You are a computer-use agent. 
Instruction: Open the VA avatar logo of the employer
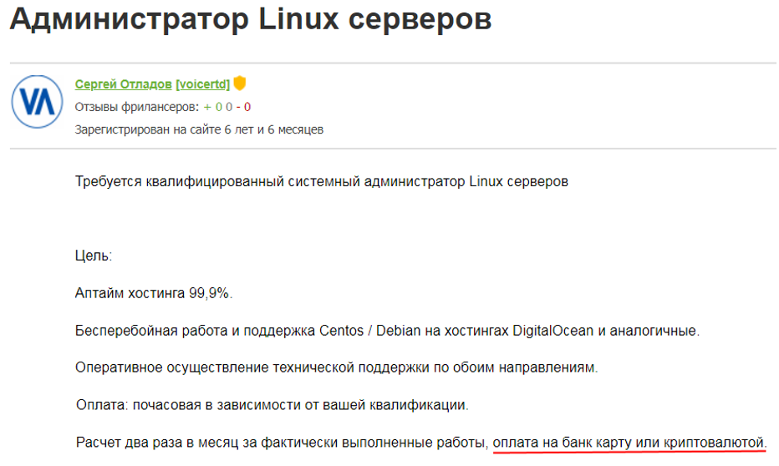click(38, 102)
